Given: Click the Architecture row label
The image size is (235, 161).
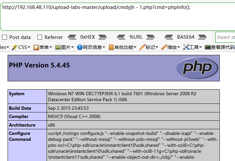Looking at the screenshot, I should click(x=22, y=125).
